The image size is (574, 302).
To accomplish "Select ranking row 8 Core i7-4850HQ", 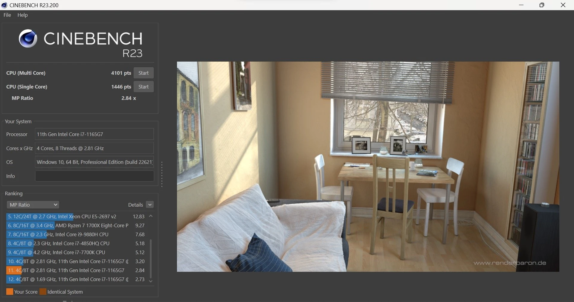I will (x=76, y=243).
